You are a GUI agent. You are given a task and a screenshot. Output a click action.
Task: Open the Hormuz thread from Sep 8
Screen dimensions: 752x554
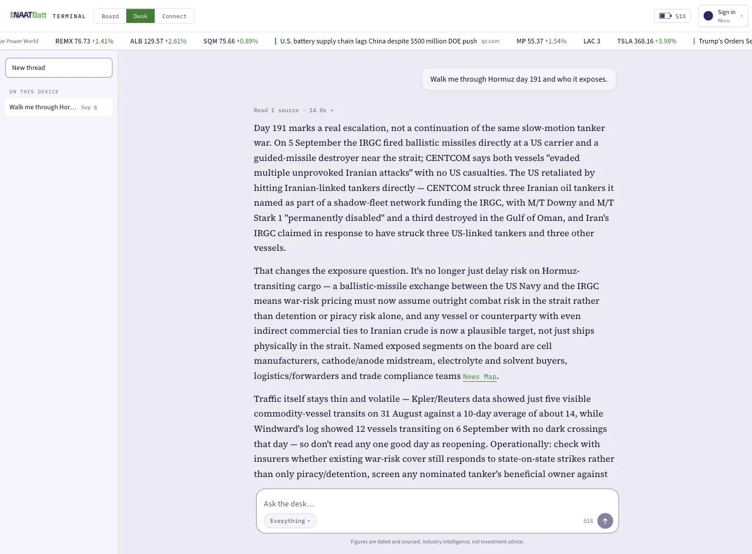[x=59, y=107]
